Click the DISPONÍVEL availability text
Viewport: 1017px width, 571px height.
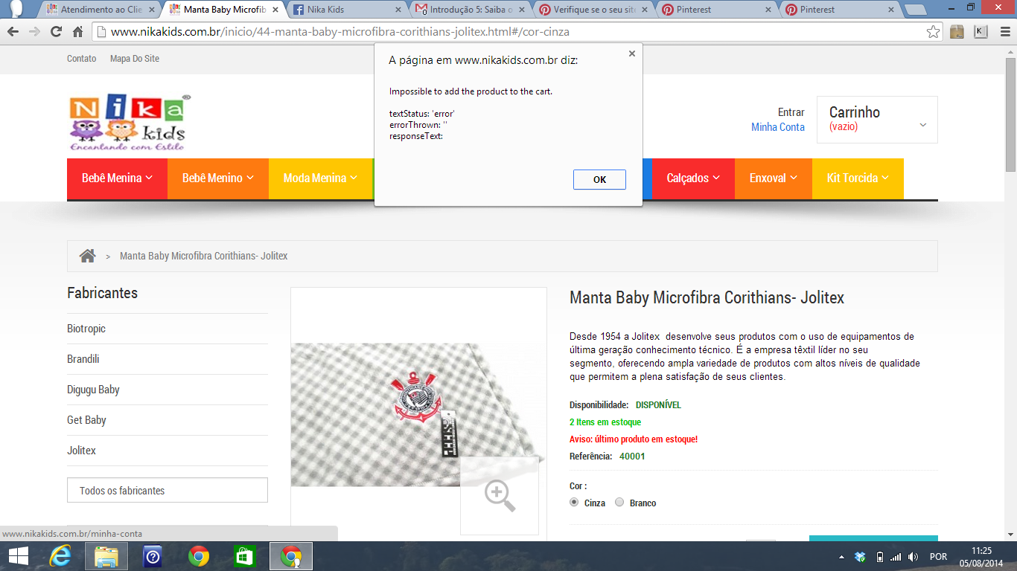tap(658, 405)
